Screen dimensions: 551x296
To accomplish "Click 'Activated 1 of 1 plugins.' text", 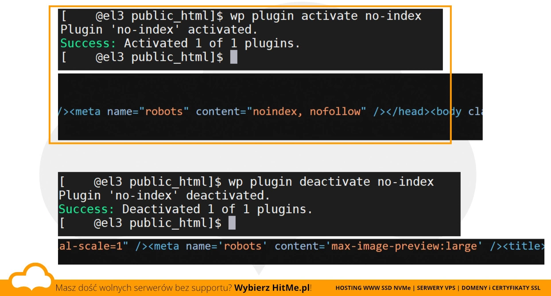I will tap(212, 43).
